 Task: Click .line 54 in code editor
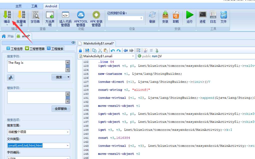(106, 62)
